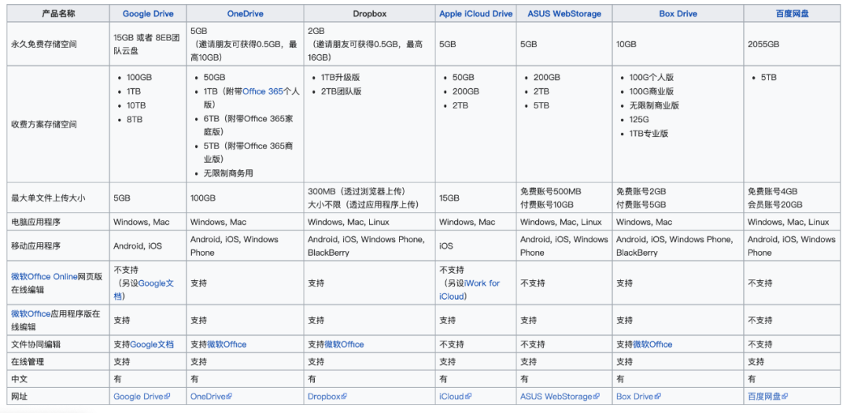Open the OneDrive column header link
Viewport: 850px width, 413px height.
click(x=244, y=13)
